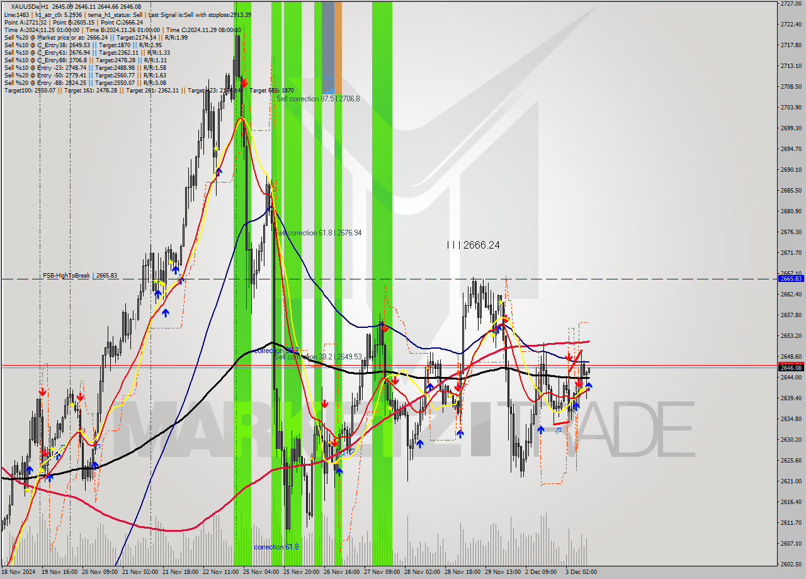The image size is (806, 579).
Task: Click 2708.50 on the price axis
Action: pos(790,86)
